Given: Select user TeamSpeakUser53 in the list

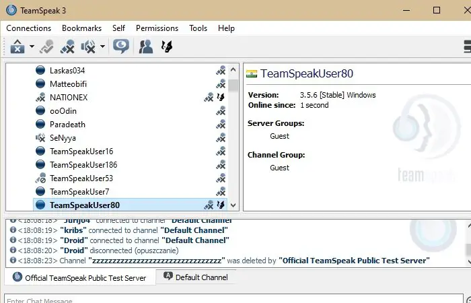Looking at the screenshot, I should [x=81, y=178].
